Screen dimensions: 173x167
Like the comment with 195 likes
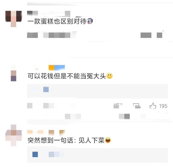pos(153,106)
